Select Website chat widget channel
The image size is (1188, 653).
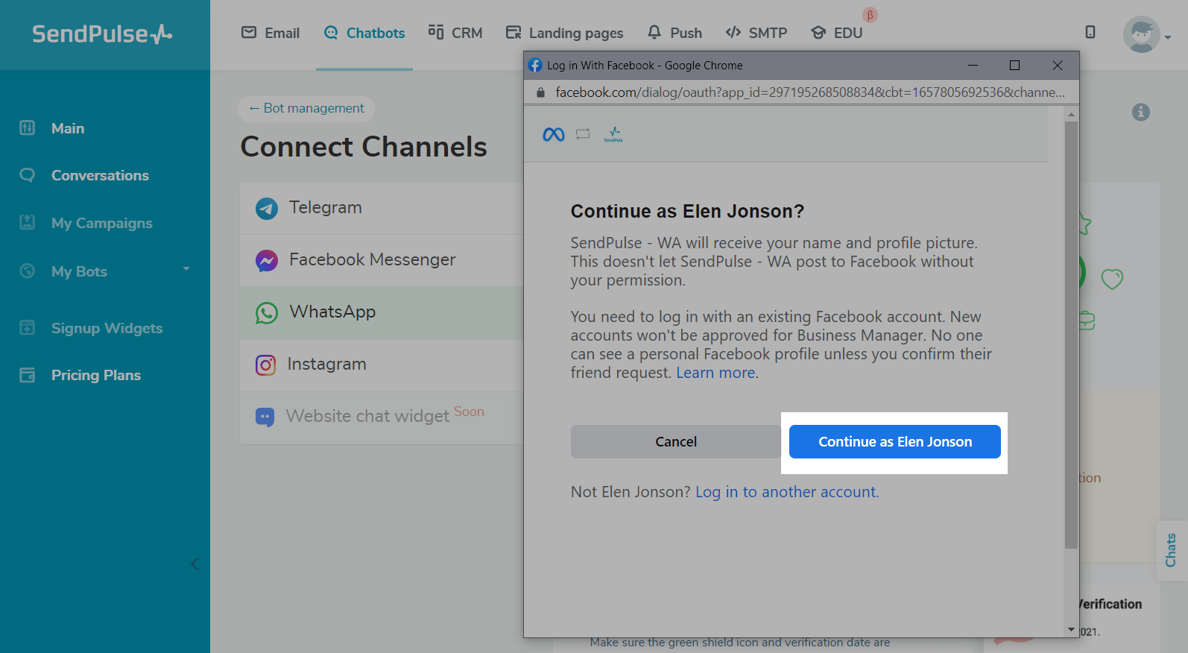point(382,417)
